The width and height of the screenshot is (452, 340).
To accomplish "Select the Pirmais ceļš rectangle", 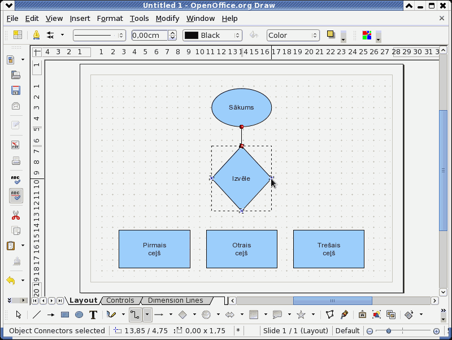I will [154, 249].
